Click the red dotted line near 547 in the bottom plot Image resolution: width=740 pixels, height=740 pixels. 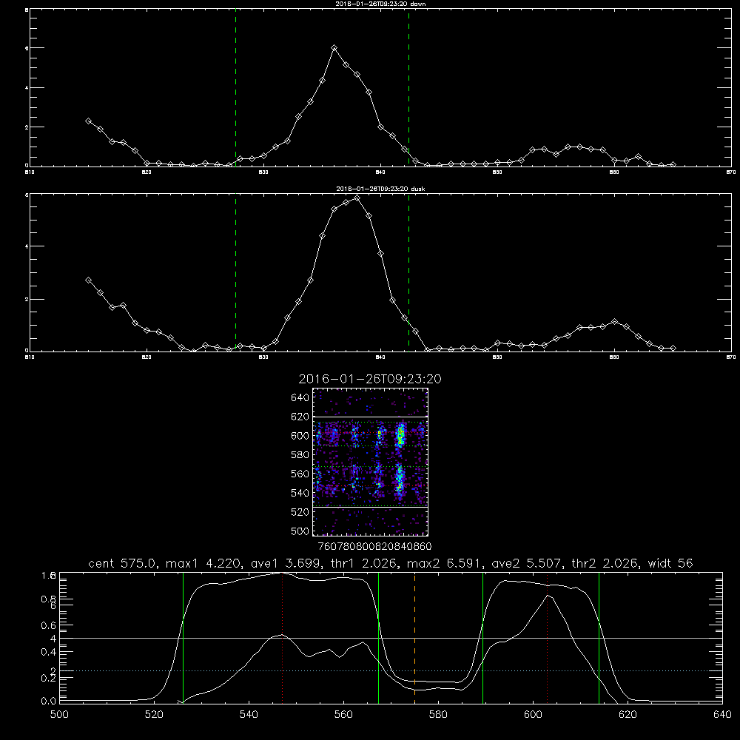[x=282, y=637]
